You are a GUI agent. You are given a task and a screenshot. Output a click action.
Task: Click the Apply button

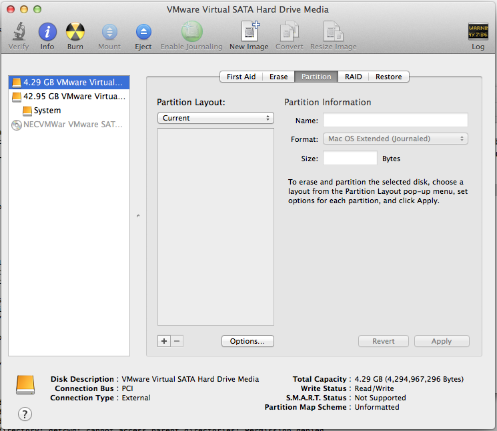(442, 341)
